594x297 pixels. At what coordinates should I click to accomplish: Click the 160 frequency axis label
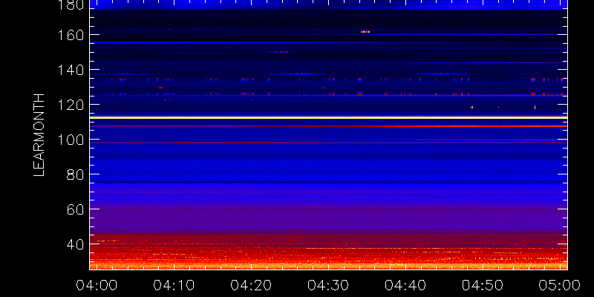point(71,35)
